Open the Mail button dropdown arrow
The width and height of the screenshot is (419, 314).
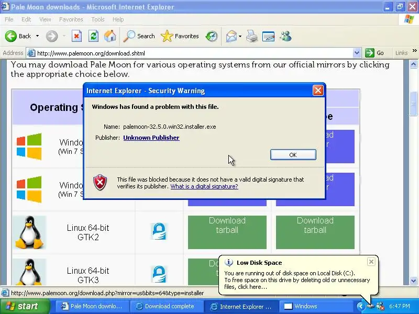[240, 36]
